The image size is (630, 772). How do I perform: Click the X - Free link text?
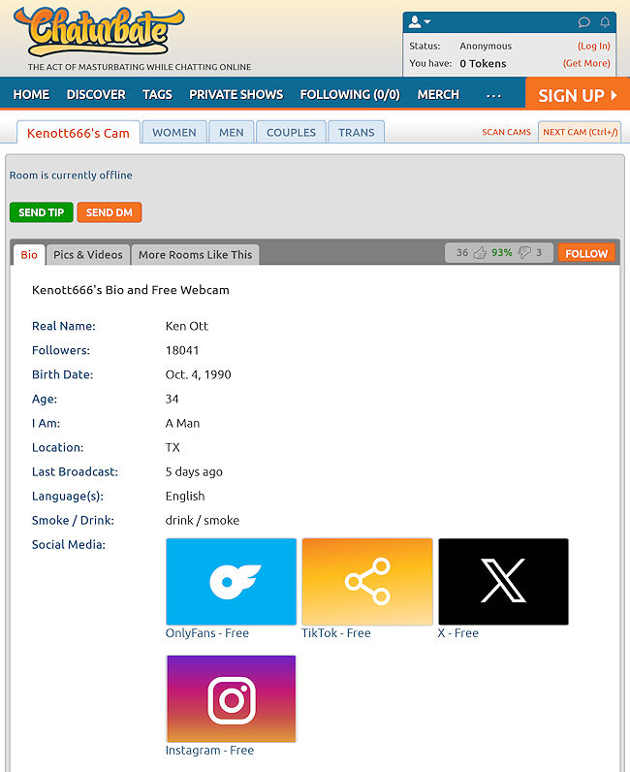click(x=458, y=633)
